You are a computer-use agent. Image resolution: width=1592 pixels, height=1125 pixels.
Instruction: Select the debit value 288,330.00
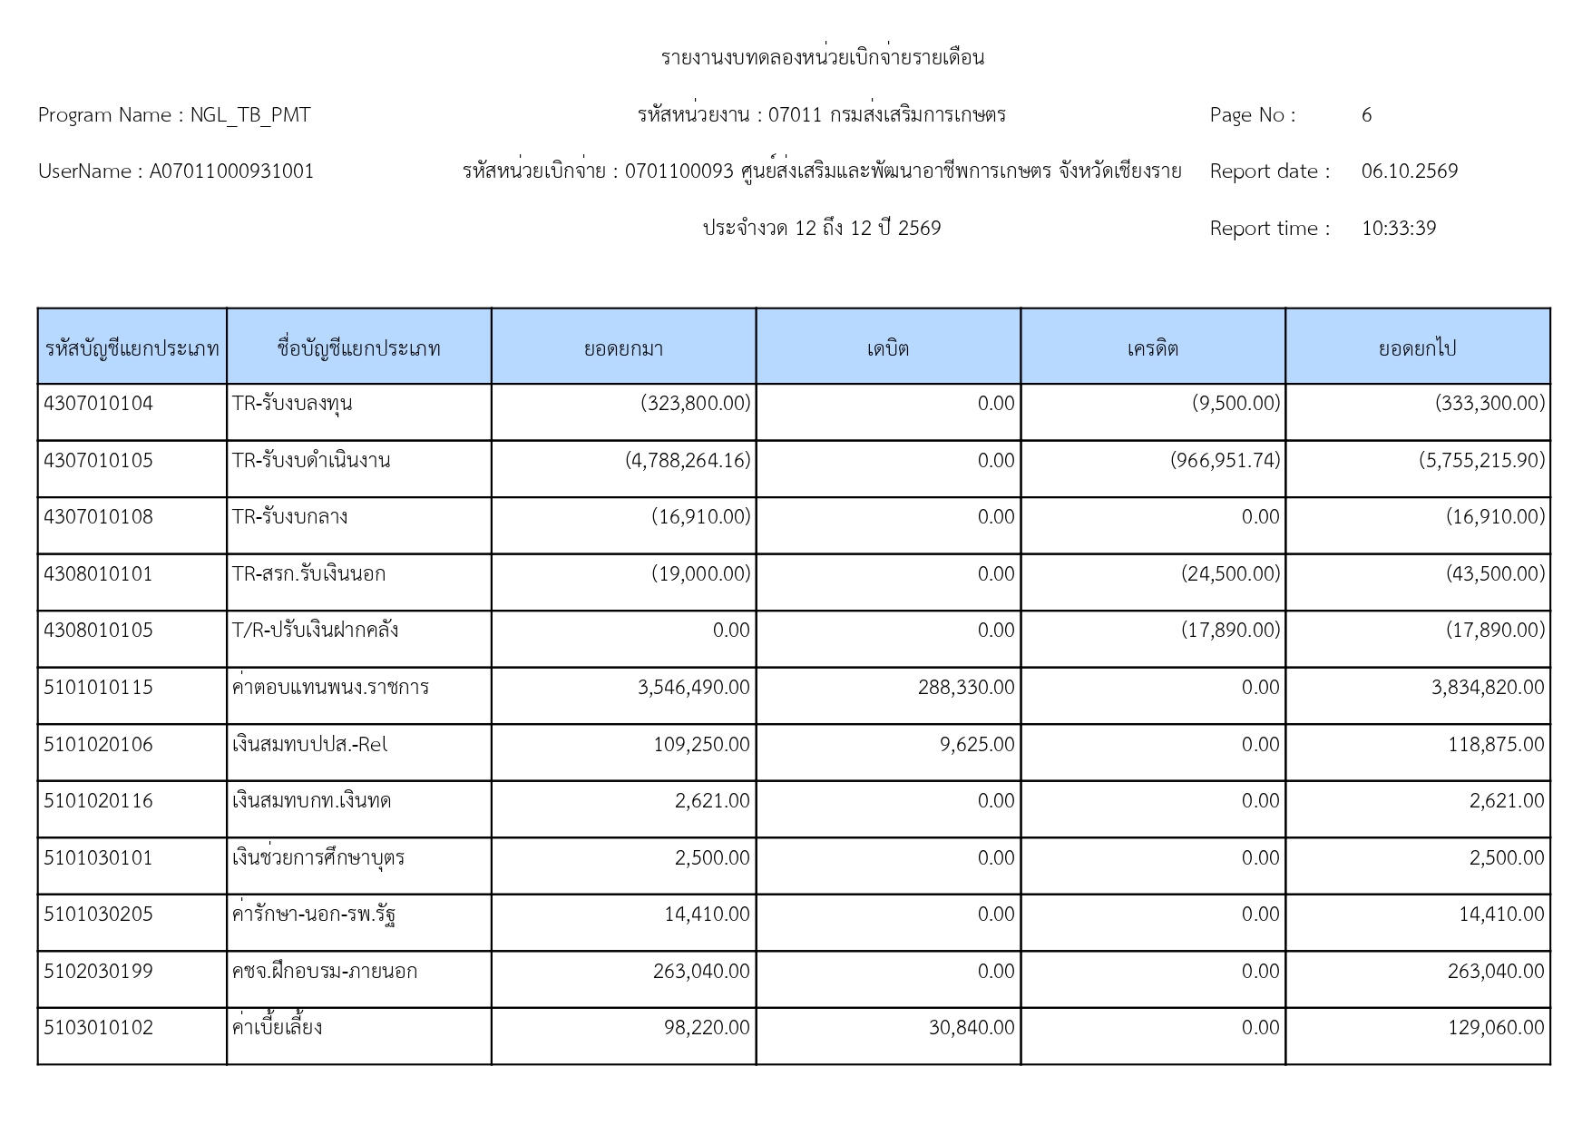point(966,688)
